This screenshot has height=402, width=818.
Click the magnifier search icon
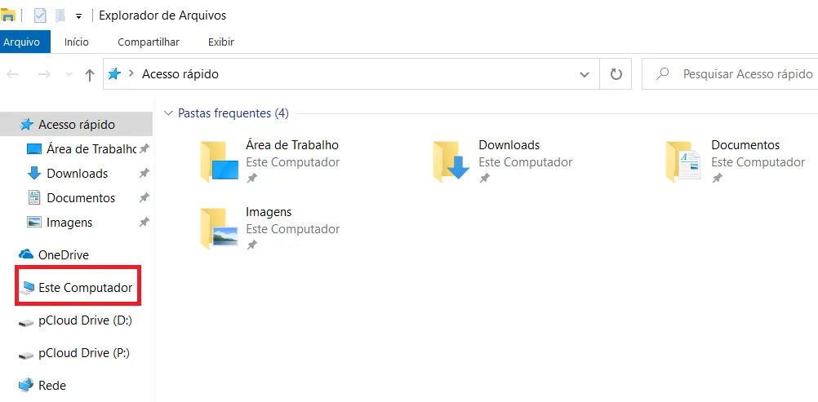[663, 74]
